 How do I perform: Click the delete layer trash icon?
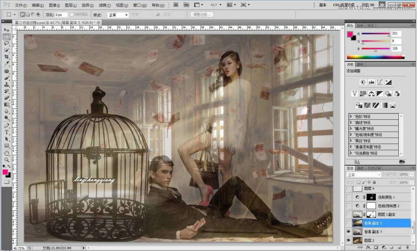pos(407,247)
